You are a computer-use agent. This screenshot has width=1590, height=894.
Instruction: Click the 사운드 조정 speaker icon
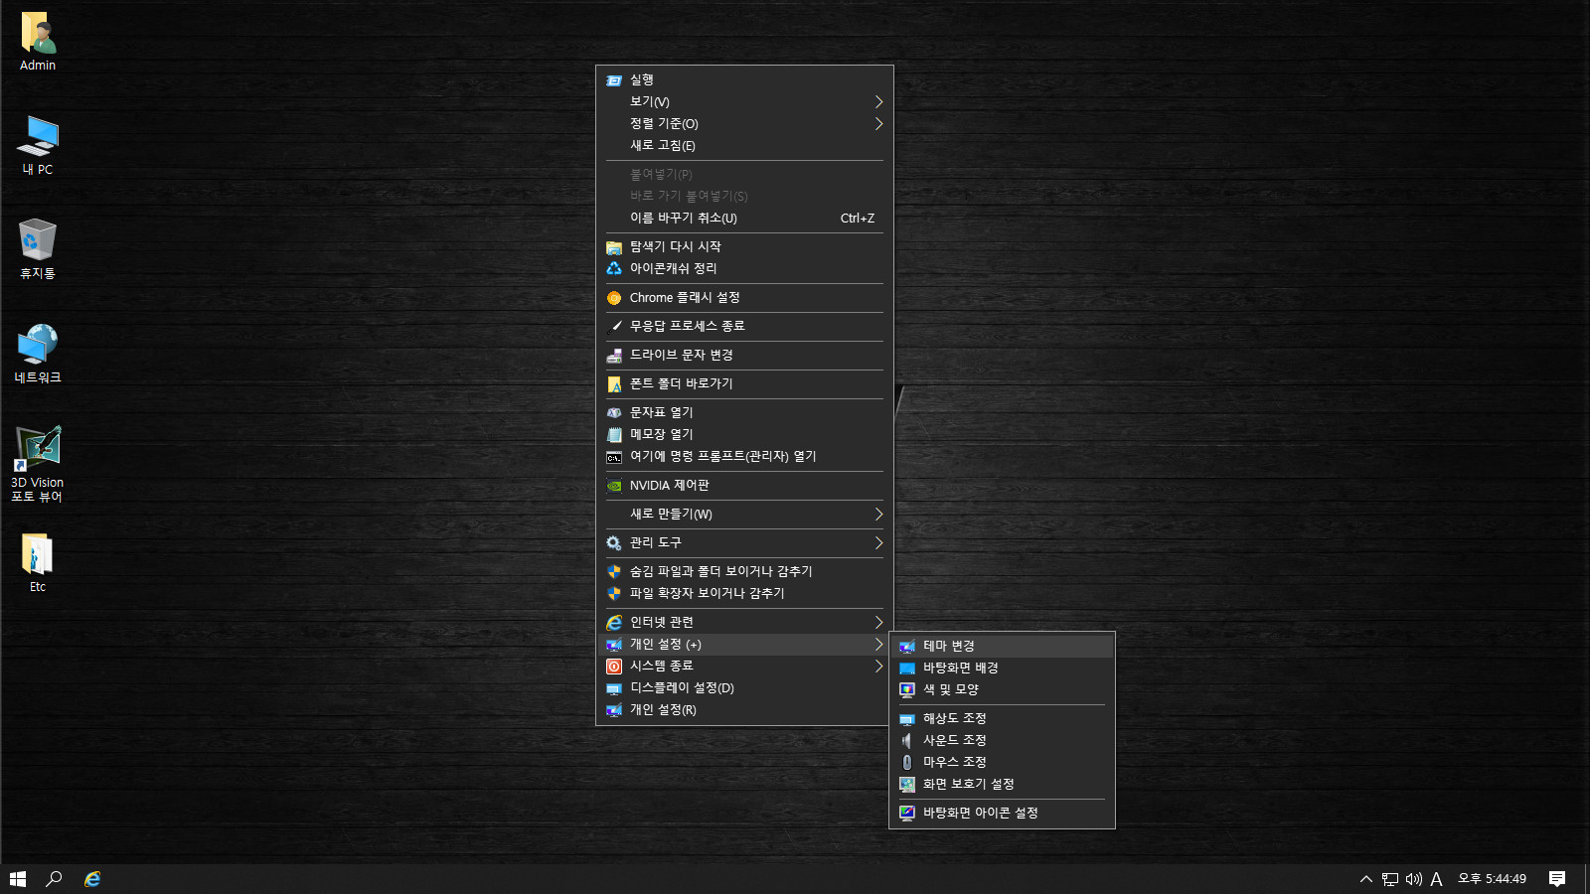coord(907,740)
